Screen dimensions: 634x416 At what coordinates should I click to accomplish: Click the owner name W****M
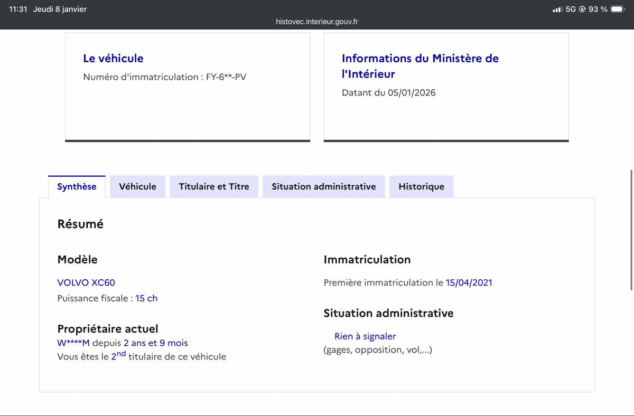pyautogui.click(x=73, y=343)
